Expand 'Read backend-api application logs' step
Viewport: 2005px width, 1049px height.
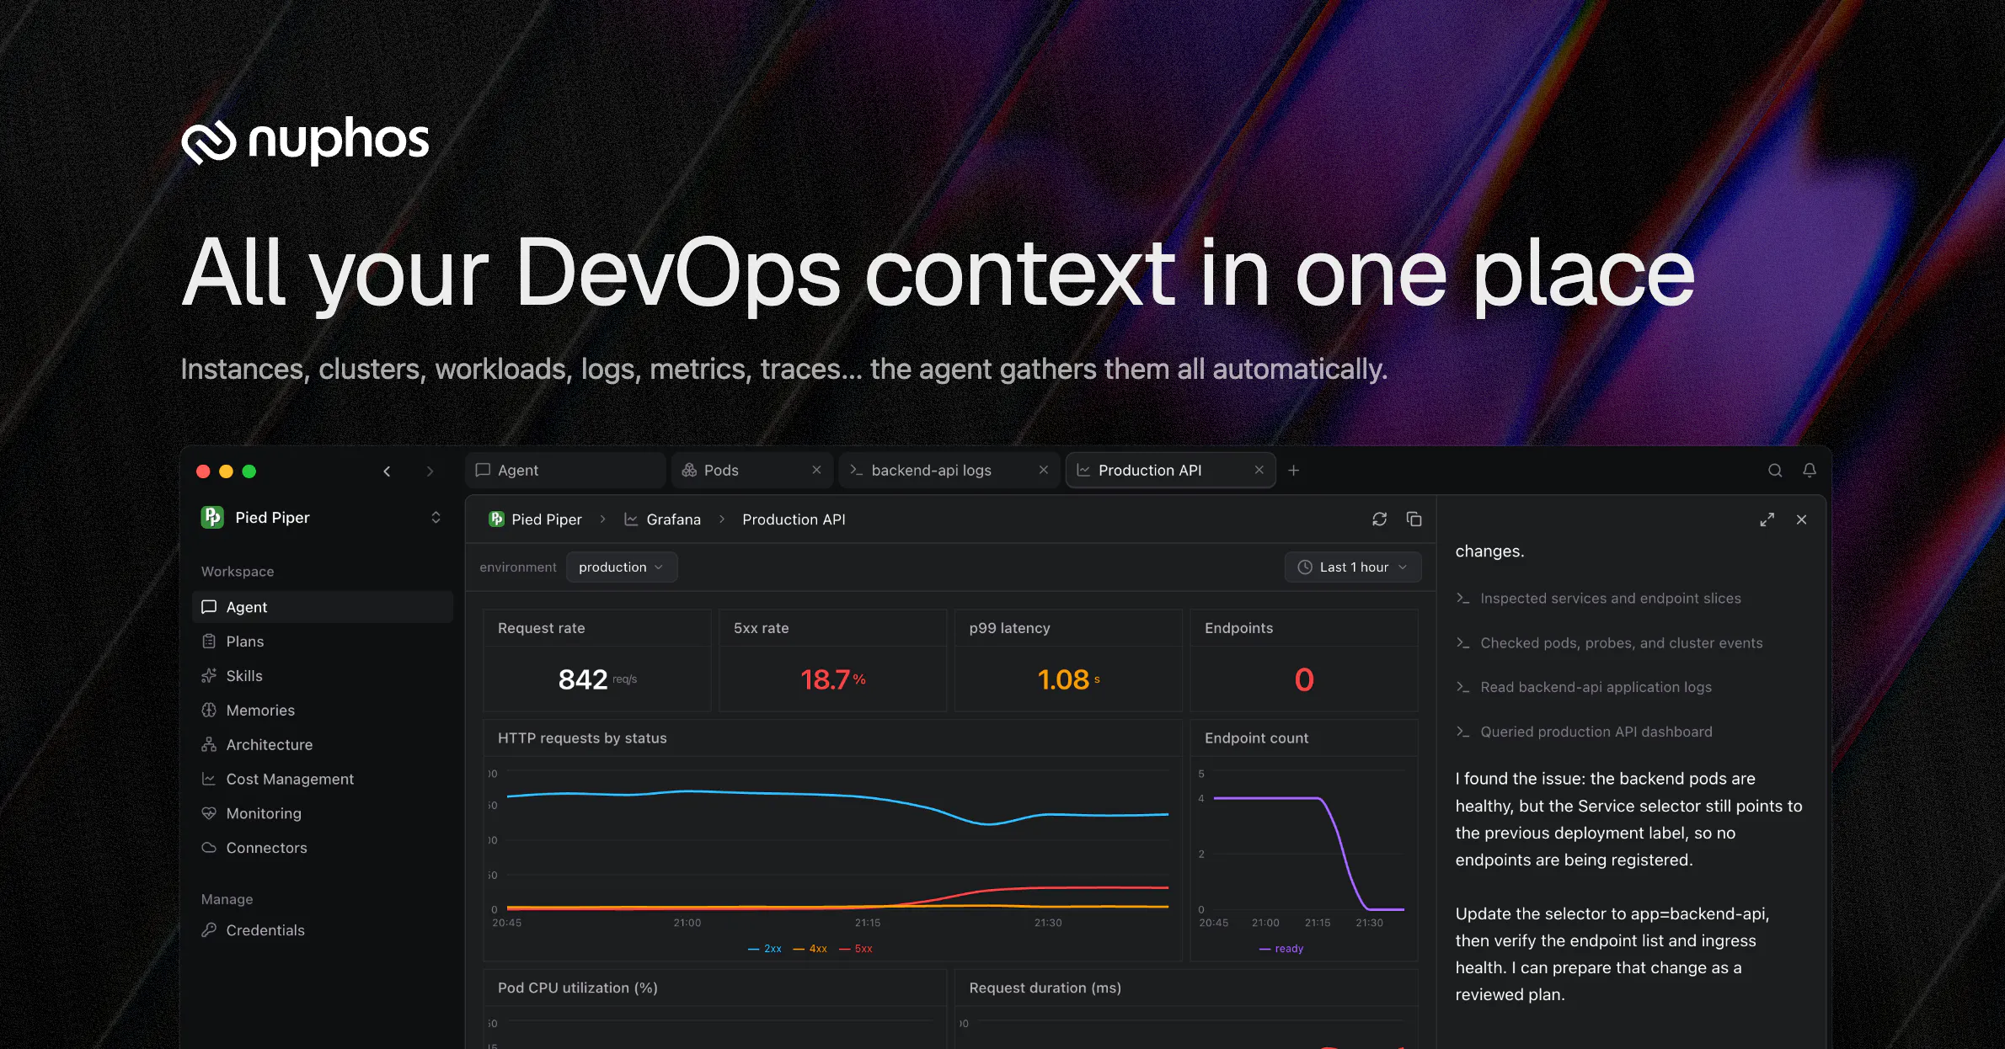click(x=1584, y=687)
